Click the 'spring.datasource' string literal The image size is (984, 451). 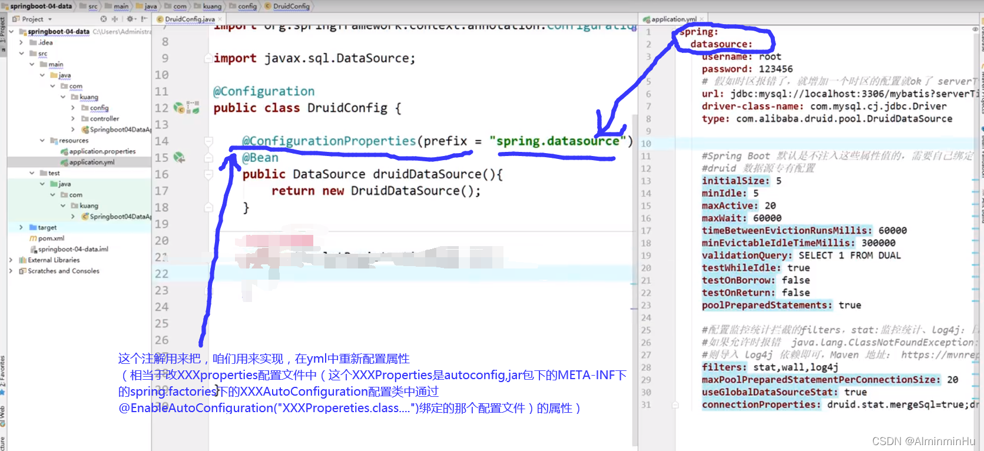pyautogui.click(x=558, y=141)
